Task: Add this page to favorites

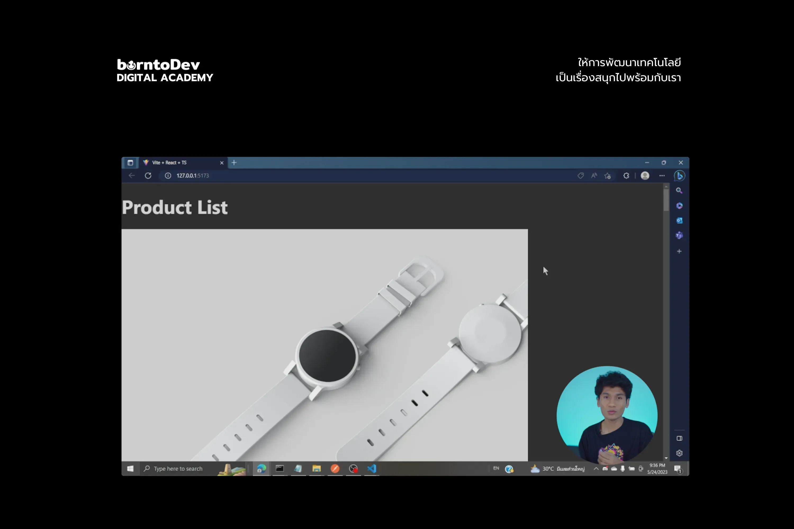Action: (608, 176)
